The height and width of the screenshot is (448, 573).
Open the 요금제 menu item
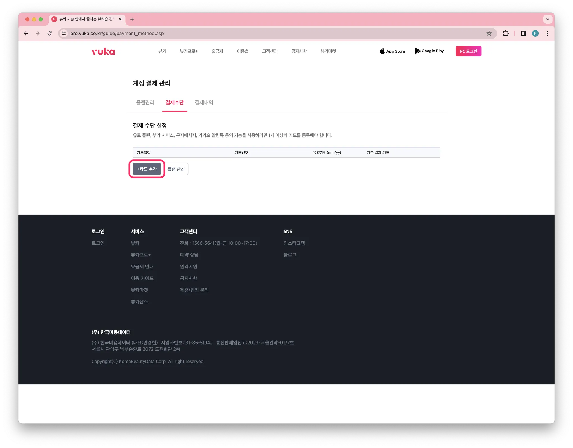[217, 51]
